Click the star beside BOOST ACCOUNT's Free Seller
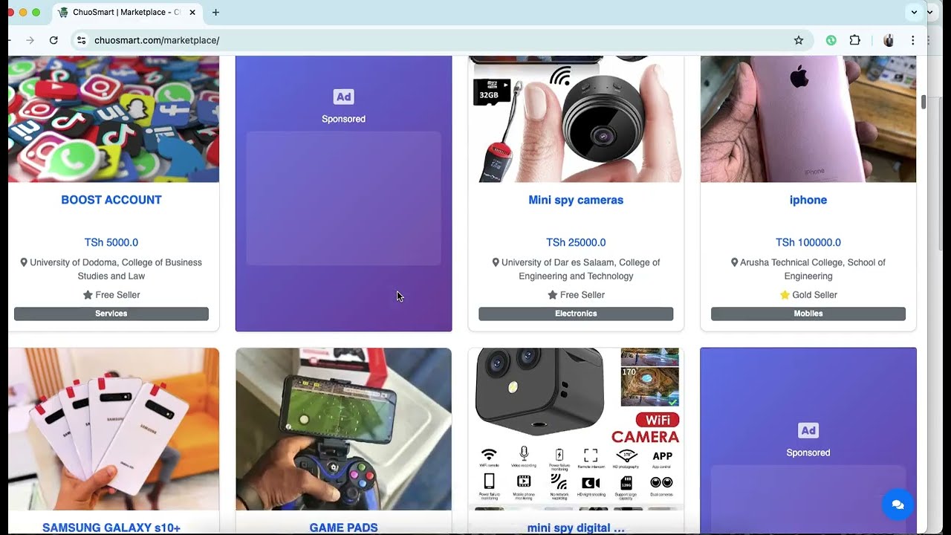 pos(88,295)
